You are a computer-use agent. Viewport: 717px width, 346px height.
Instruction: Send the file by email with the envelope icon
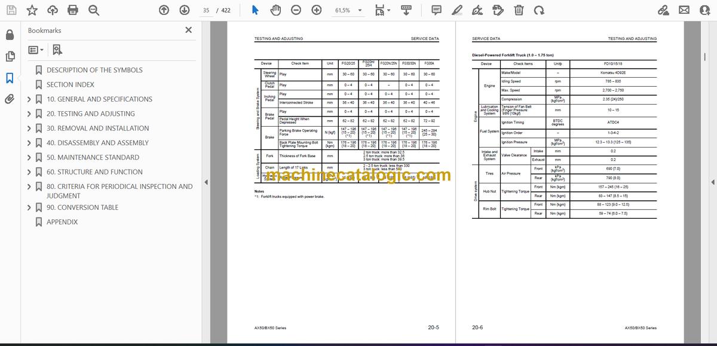(684, 10)
